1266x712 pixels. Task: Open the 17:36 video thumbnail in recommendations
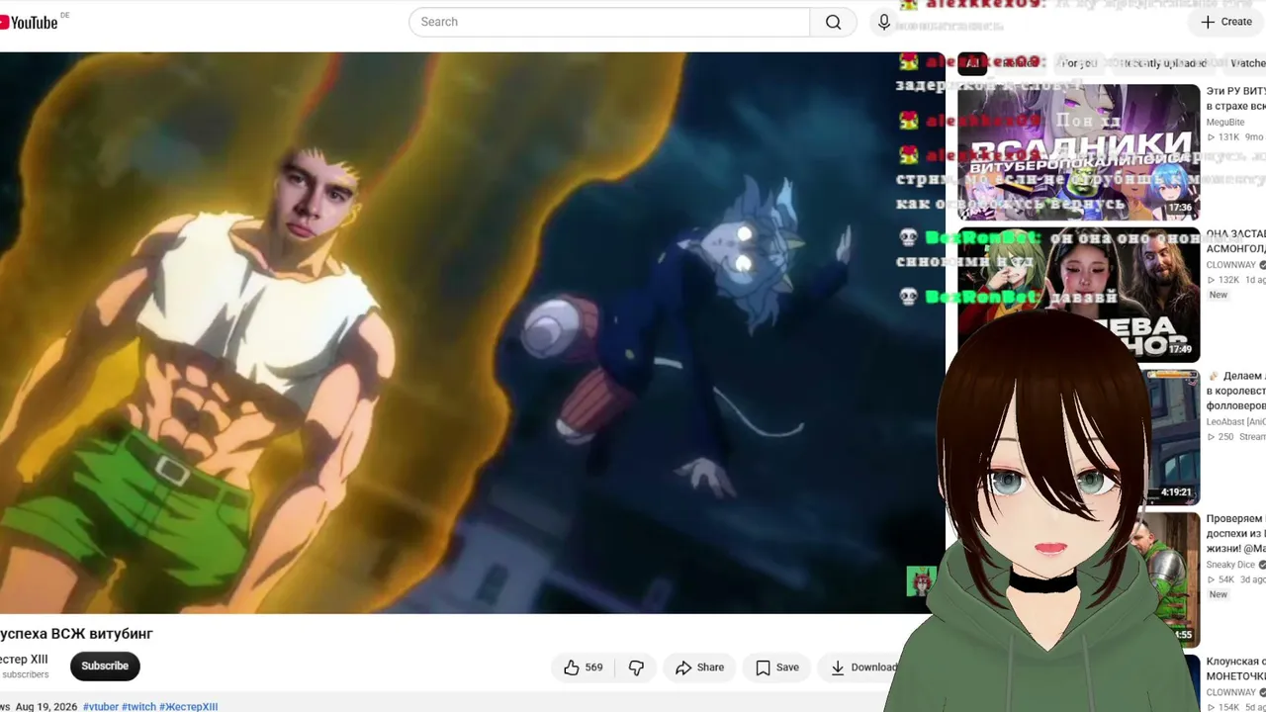tap(1078, 152)
